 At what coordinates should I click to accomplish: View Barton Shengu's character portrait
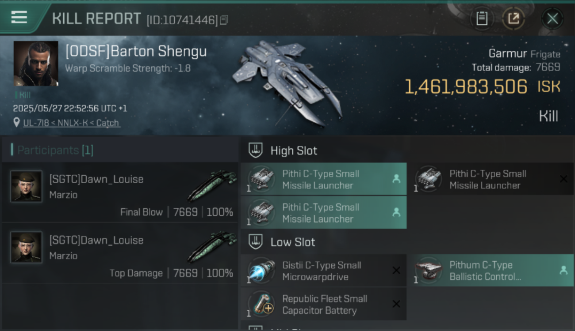[36, 64]
